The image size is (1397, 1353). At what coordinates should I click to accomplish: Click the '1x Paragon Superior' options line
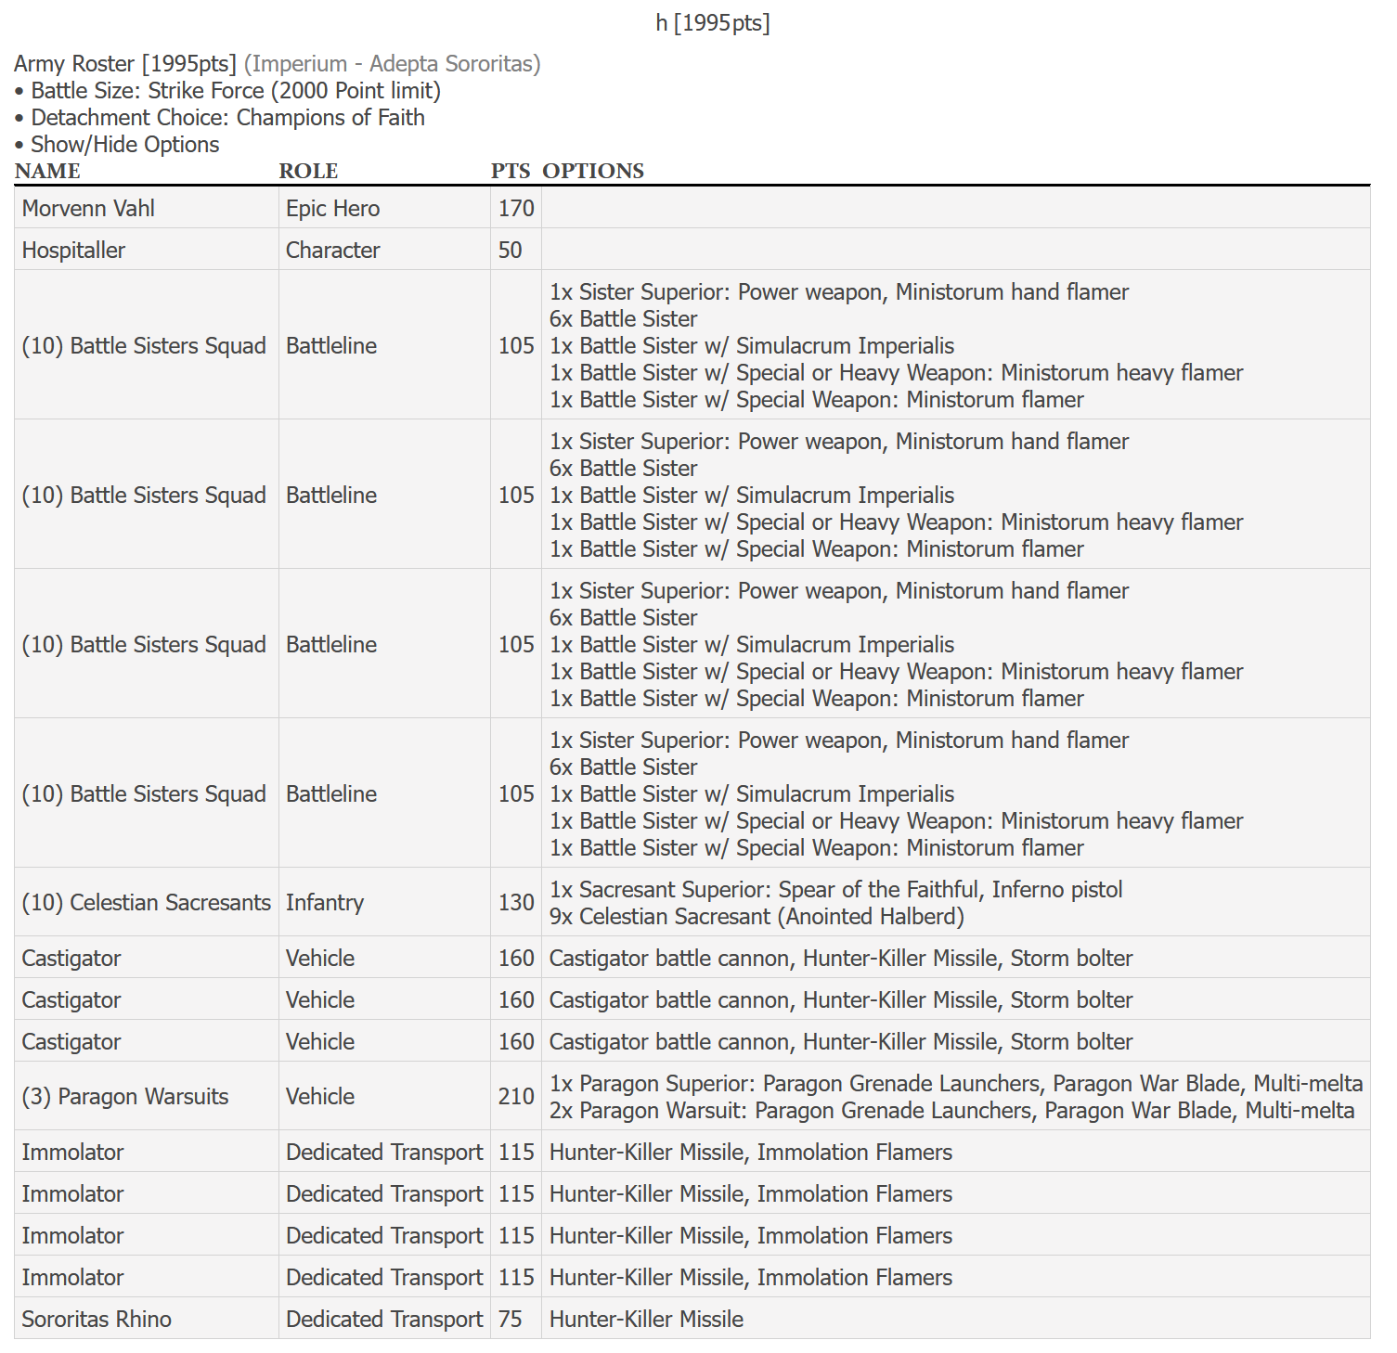pyautogui.click(x=956, y=1084)
